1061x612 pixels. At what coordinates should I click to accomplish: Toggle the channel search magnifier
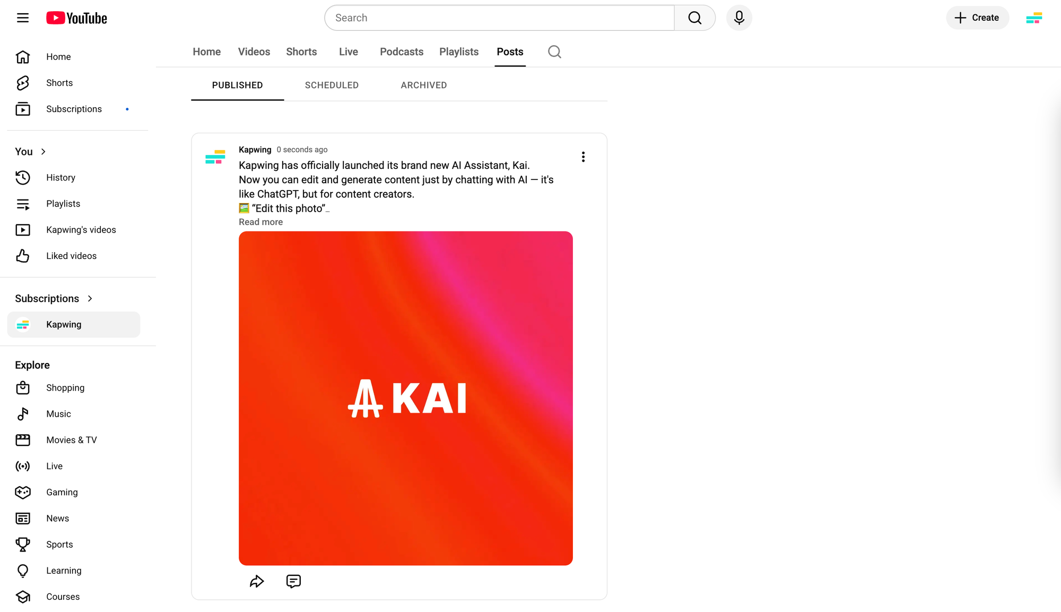[x=554, y=51]
